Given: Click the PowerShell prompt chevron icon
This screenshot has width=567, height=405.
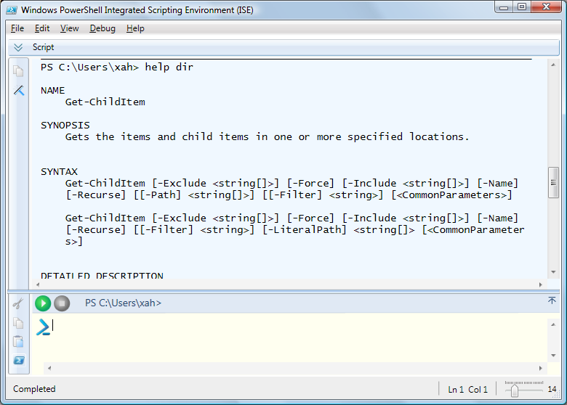Looking at the screenshot, I should (43, 327).
